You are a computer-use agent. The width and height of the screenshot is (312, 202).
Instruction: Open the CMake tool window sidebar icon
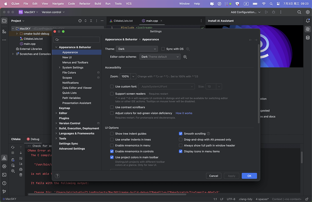coord(4,158)
